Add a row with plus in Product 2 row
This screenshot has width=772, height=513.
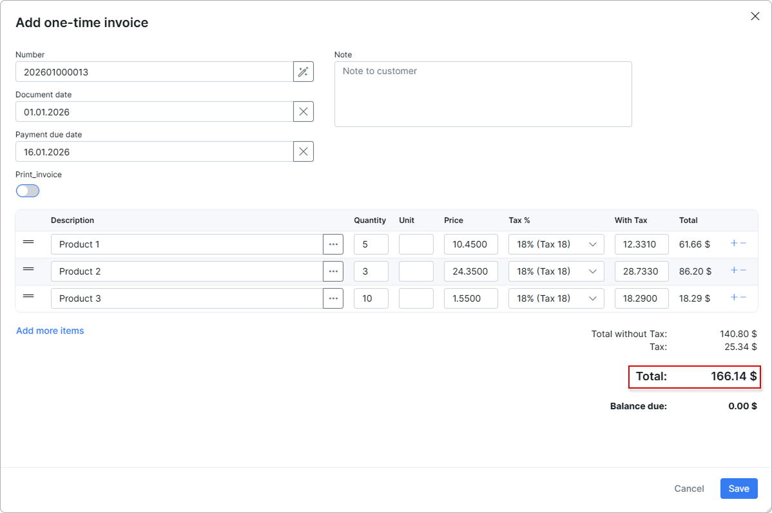(x=733, y=270)
